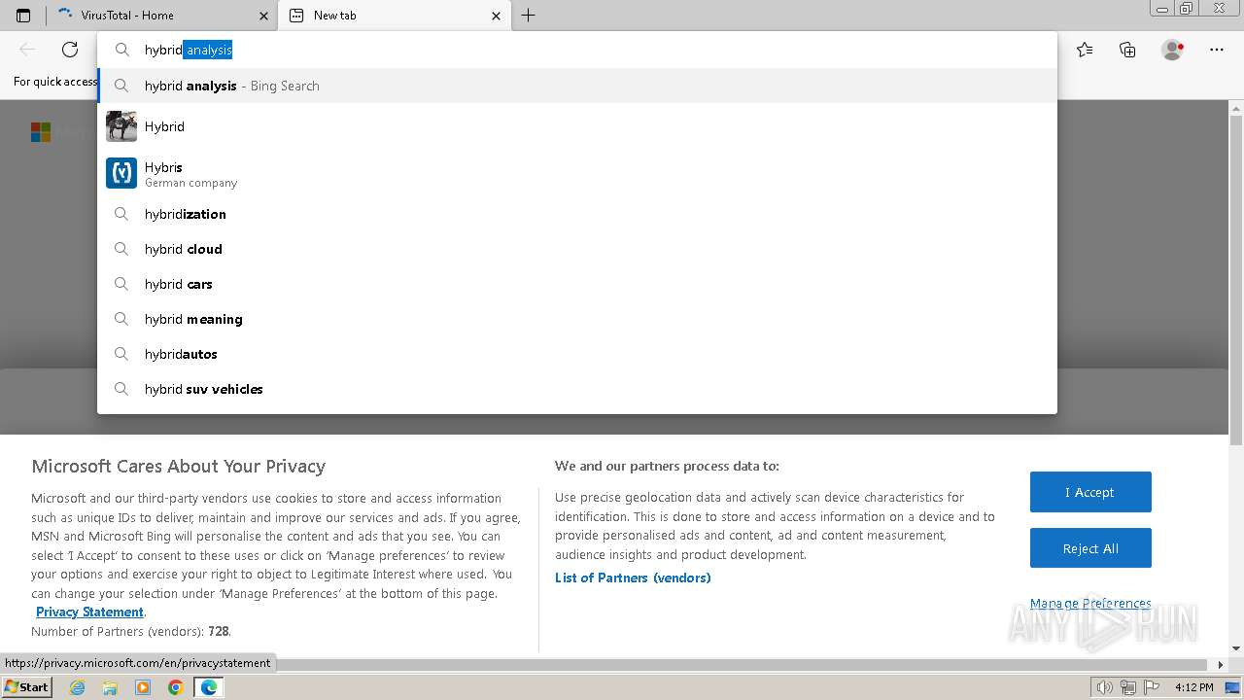
Task: Select 'hybrid analysis - Bing Search' suggestion
Action: [577, 86]
